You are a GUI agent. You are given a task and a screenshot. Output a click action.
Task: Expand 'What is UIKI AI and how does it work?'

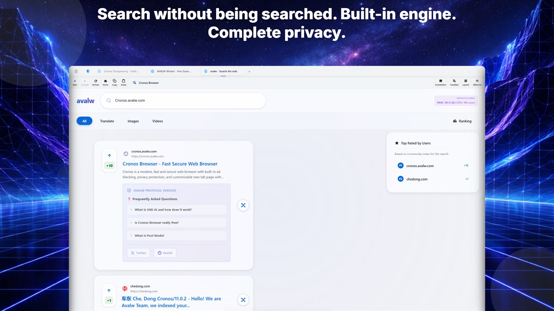[176, 209]
